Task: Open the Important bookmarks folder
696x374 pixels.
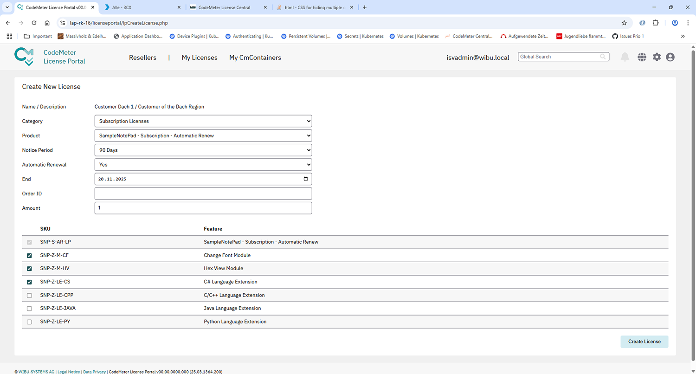Action: coord(38,36)
